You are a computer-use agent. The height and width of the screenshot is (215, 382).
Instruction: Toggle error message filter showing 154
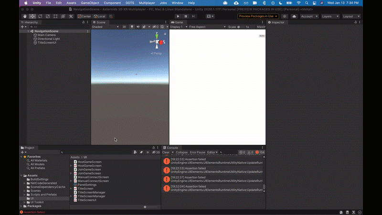point(260,152)
